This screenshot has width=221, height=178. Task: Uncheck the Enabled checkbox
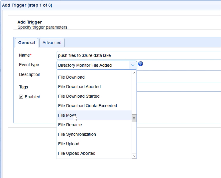[21, 97]
